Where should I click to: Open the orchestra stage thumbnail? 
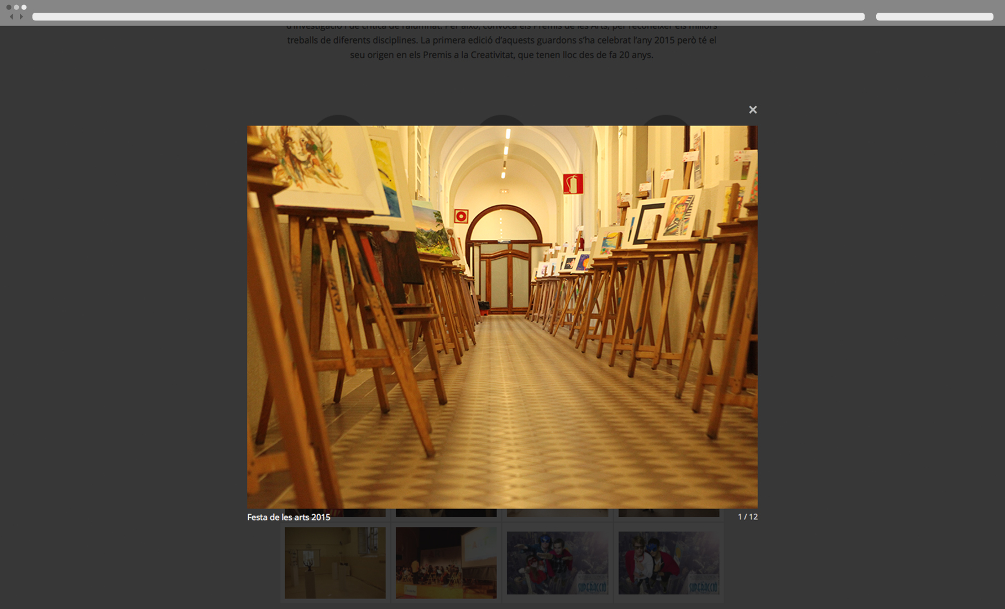tap(446, 563)
